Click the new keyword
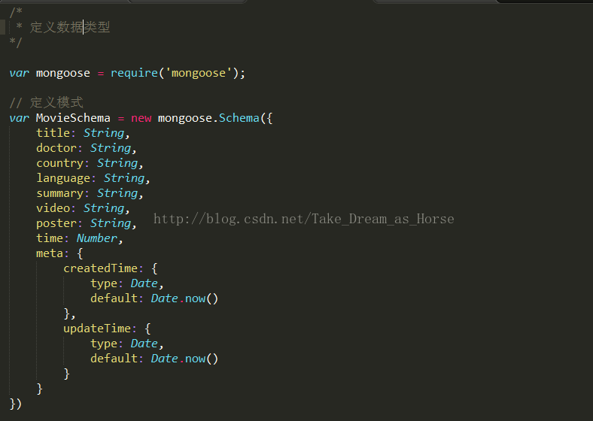Image resolution: width=593 pixels, height=421 pixels. tap(141, 118)
